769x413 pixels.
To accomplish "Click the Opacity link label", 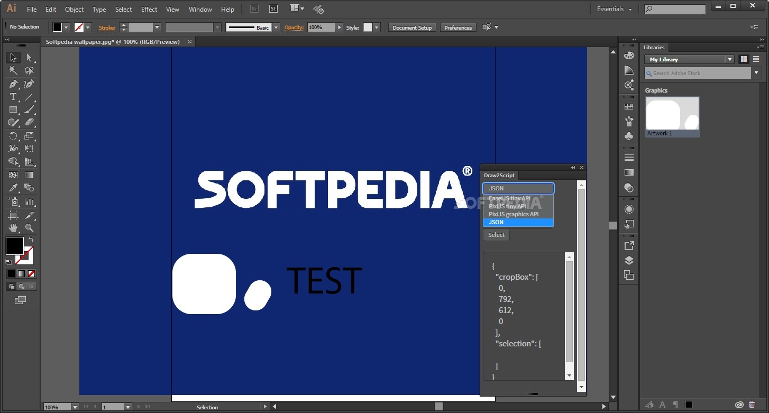I will tap(294, 27).
